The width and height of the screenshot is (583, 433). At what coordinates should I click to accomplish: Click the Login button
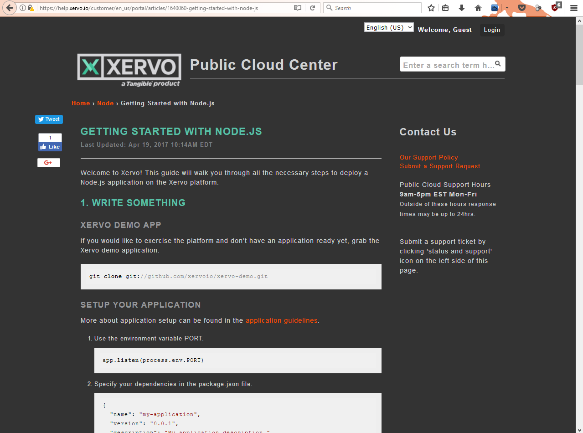492,30
